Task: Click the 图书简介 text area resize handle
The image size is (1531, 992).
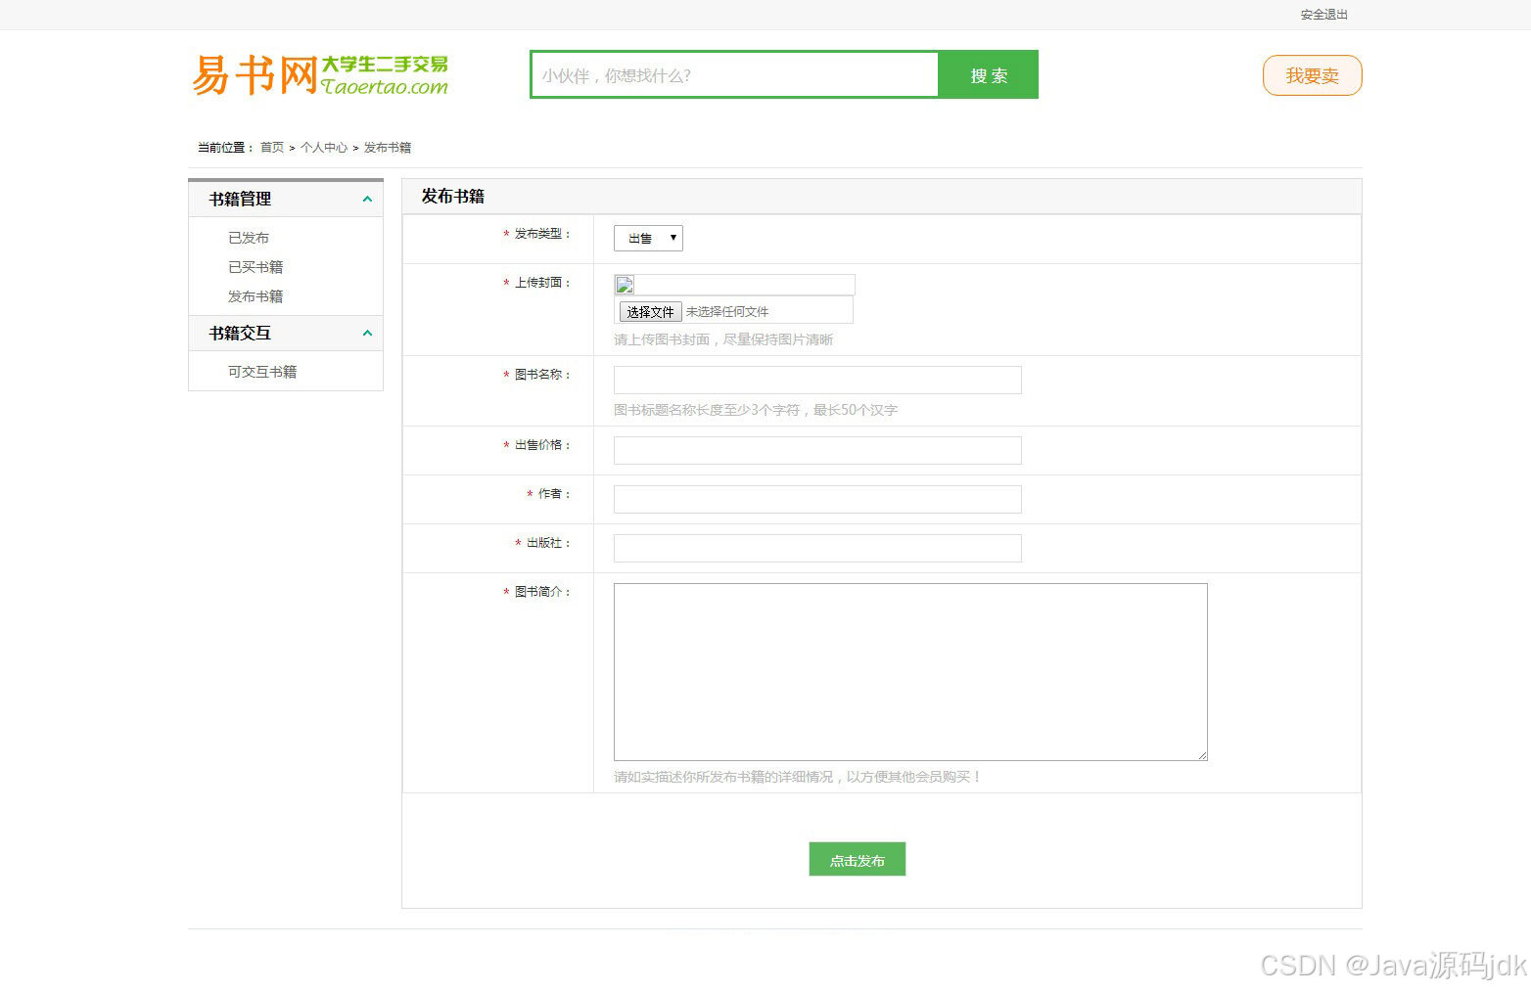Action: pos(1202,755)
